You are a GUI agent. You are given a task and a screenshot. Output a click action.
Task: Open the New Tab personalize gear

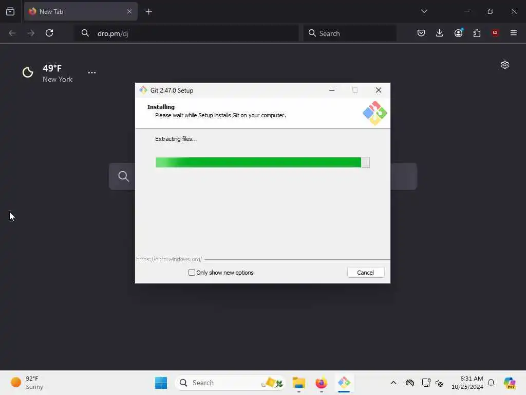pos(505,65)
